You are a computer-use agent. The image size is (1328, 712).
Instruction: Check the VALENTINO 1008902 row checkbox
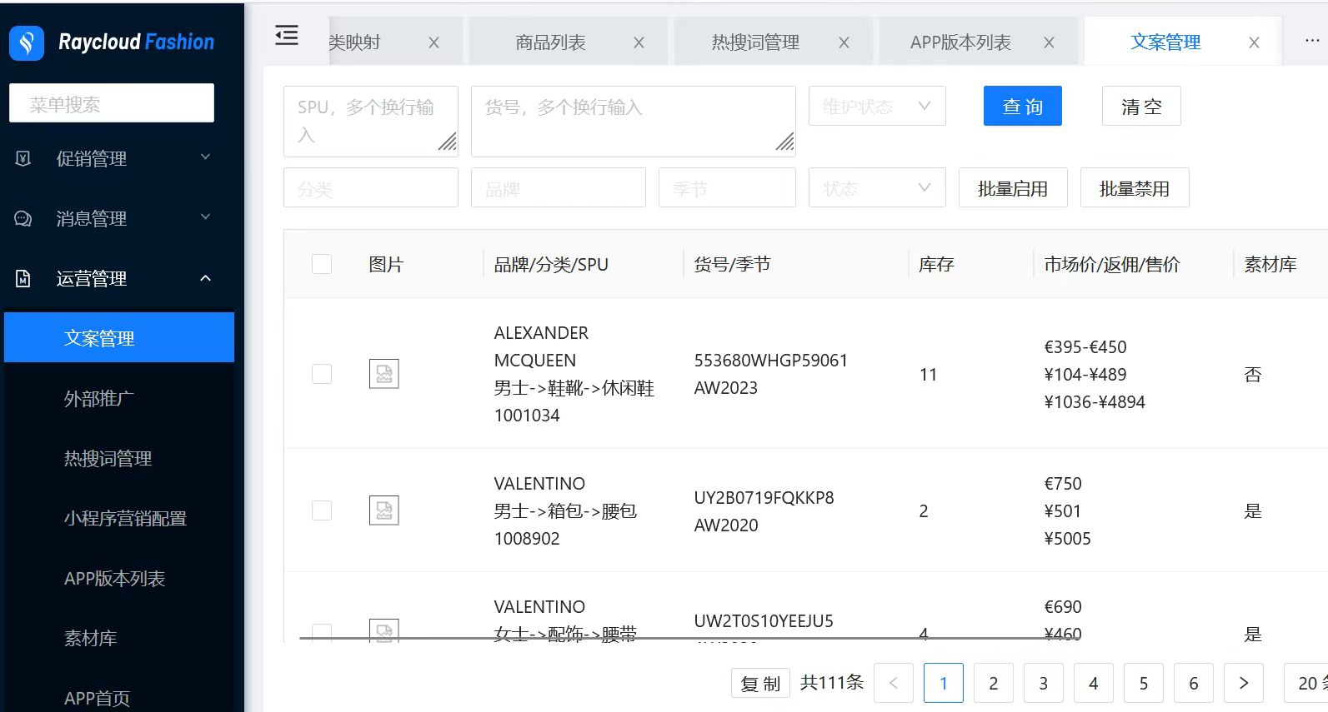[322, 510]
